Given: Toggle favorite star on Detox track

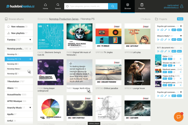Looking at the screenshot, I should coord(174,59).
